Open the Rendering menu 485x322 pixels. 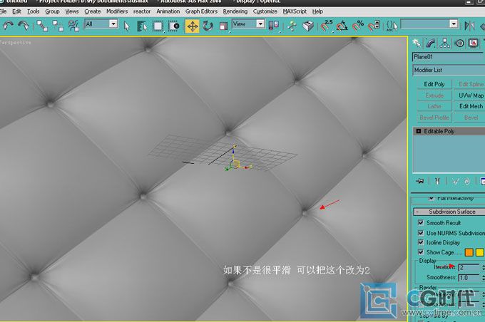point(235,11)
